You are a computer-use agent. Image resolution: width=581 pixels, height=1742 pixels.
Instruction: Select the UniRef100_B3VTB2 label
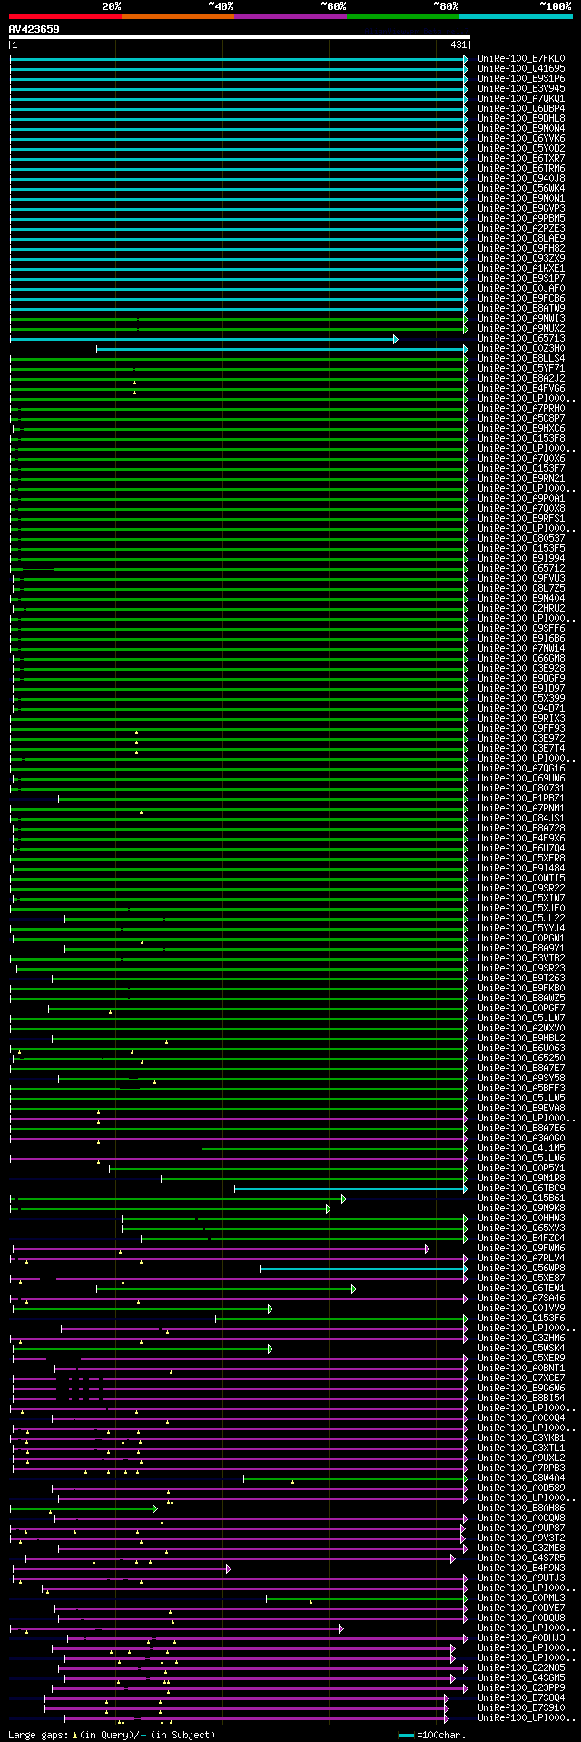522,958
